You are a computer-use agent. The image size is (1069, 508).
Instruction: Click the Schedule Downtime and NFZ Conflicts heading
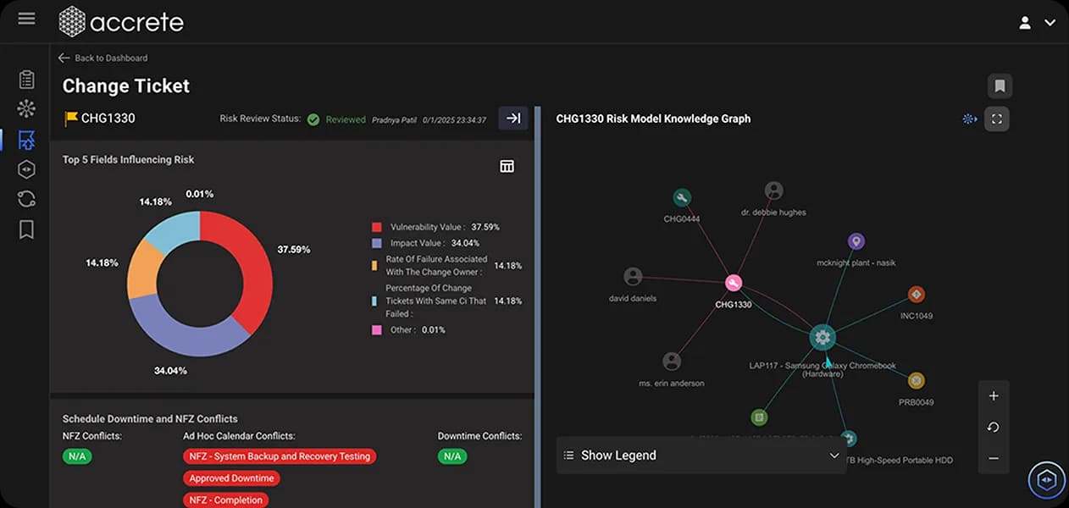(150, 418)
